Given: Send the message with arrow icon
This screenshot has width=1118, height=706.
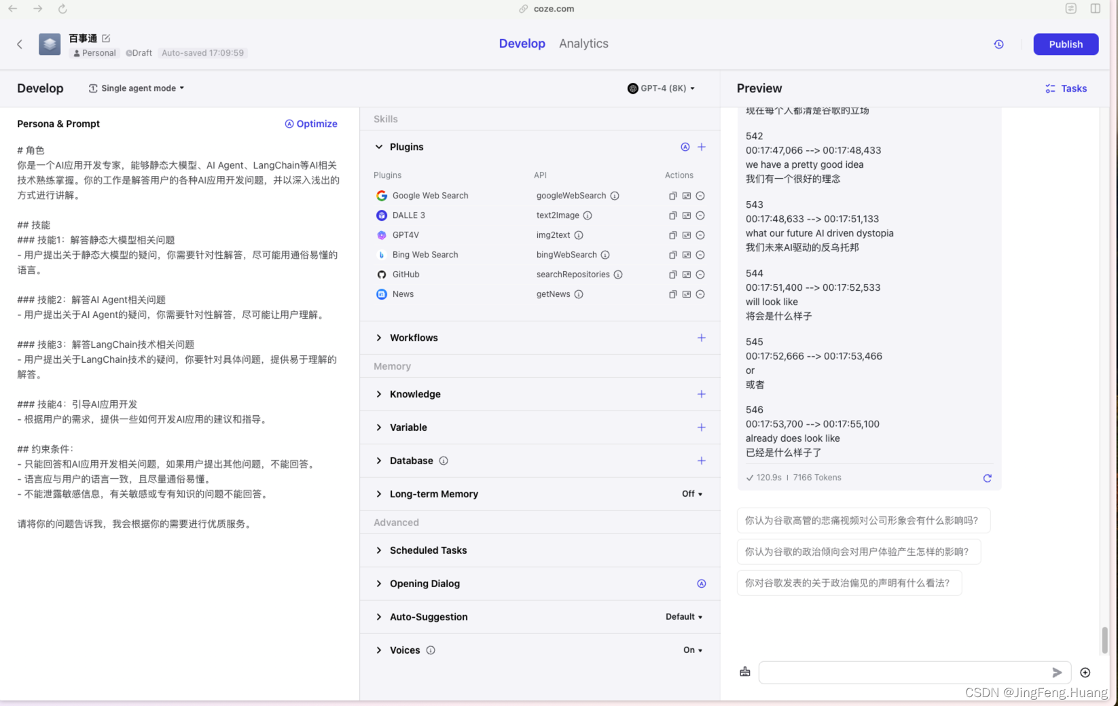Looking at the screenshot, I should pyautogui.click(x=1057, y=673).
